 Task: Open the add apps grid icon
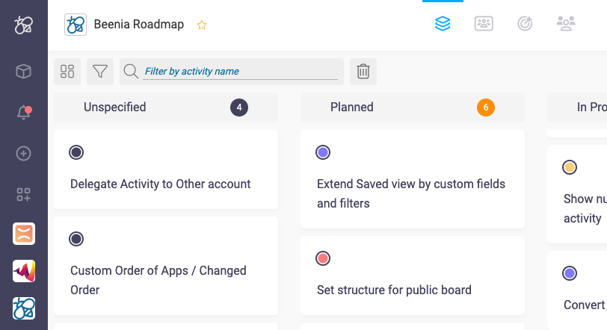pos(24,195)
